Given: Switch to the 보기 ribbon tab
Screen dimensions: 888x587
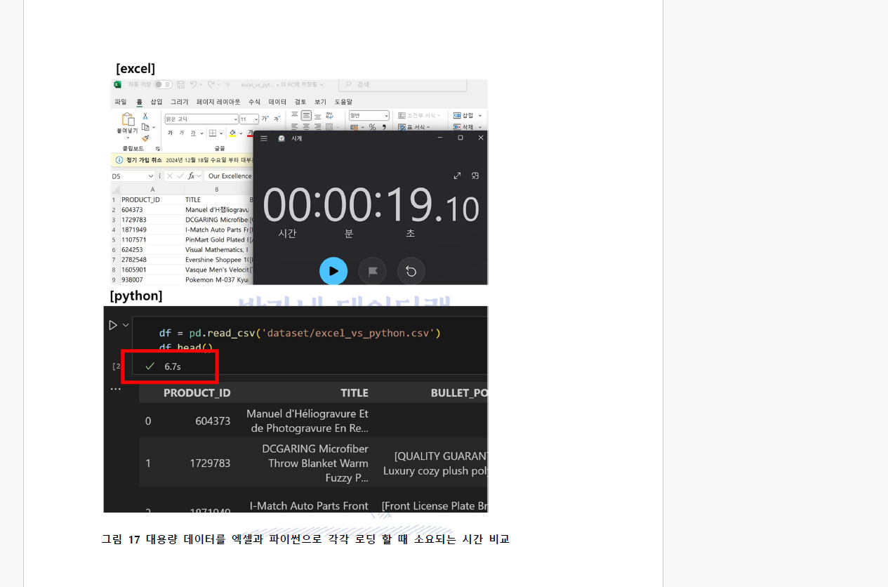Looking at the screenshot, I should pyautogui.click(x=321, y=102).
